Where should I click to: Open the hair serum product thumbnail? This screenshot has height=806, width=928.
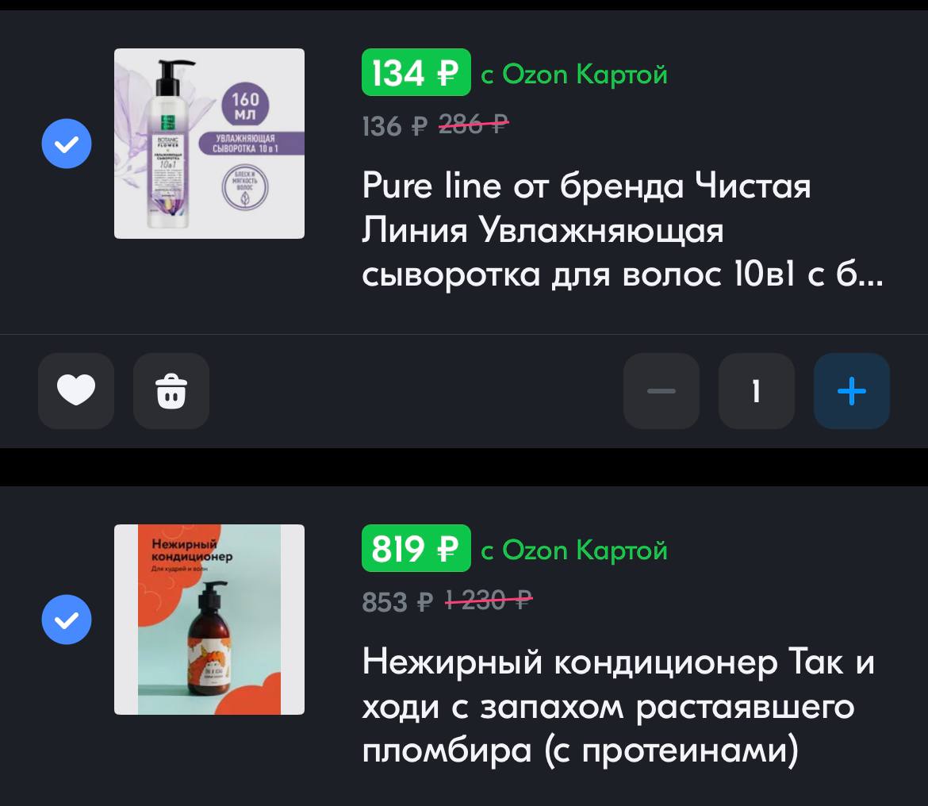pos(209,144)
